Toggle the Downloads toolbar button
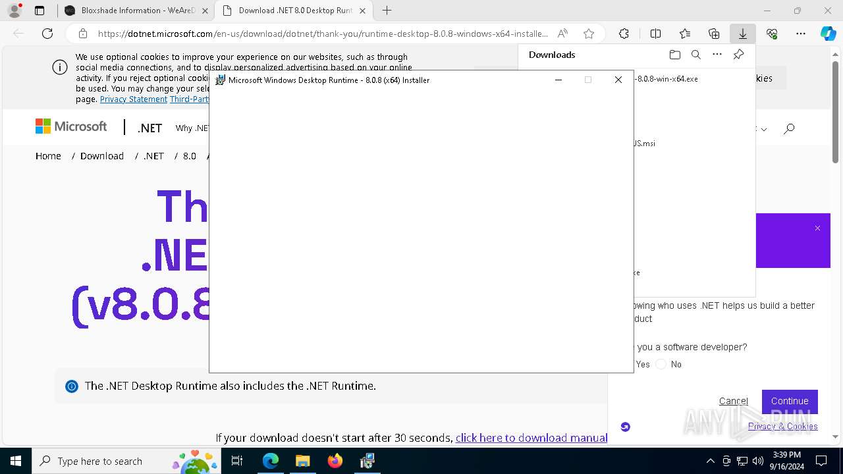The width and height of the screenshot is (843, 474). [x=743, y=34]
